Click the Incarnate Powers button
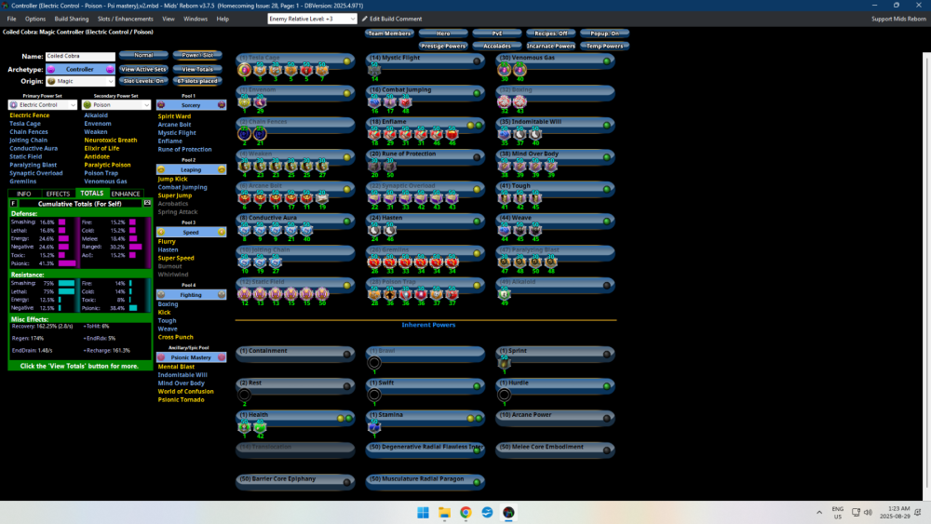The height and width of the screenshot is (524, 931). [x=549, y=46]
